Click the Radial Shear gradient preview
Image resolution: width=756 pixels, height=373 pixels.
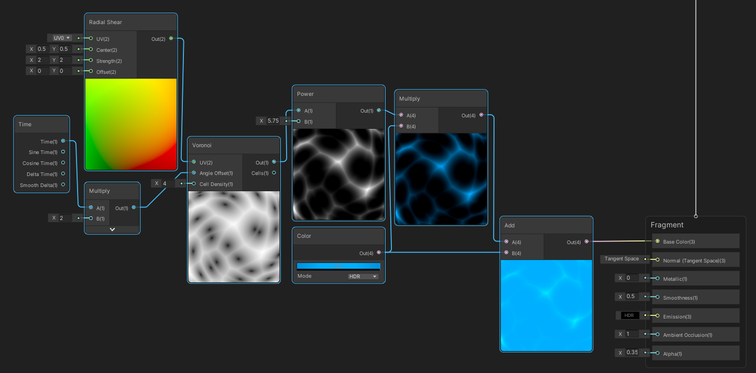point(131,124)
